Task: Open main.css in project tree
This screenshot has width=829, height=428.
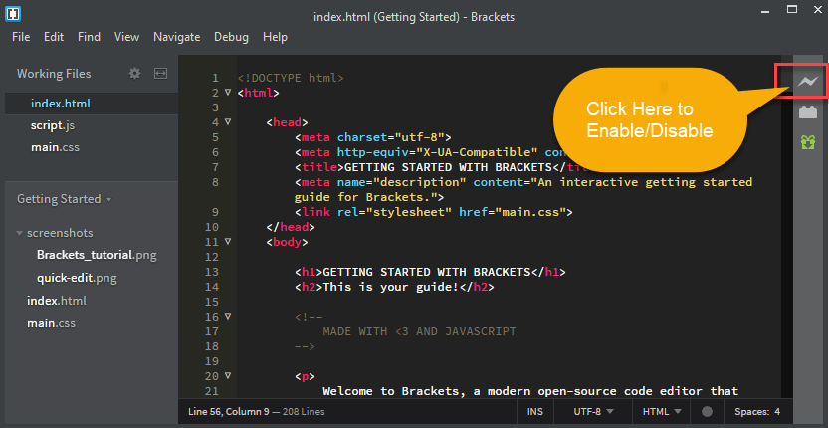Action: click(52, 323)
